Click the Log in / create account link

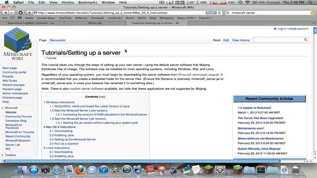tap(293, 29)
